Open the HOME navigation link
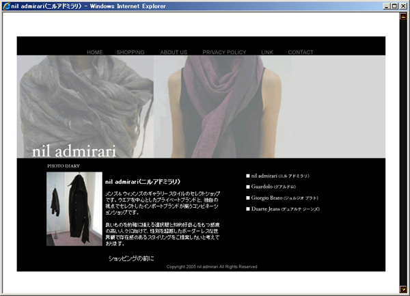 tap(95, 52)
